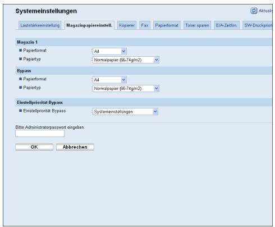Open the Fax tab
The width and height of the screenshot is (275, 227).
[145, 25]
